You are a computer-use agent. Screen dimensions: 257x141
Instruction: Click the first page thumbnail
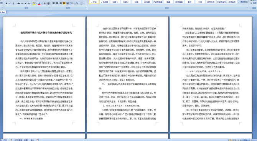pyautogui.click(x=44, y=74)
